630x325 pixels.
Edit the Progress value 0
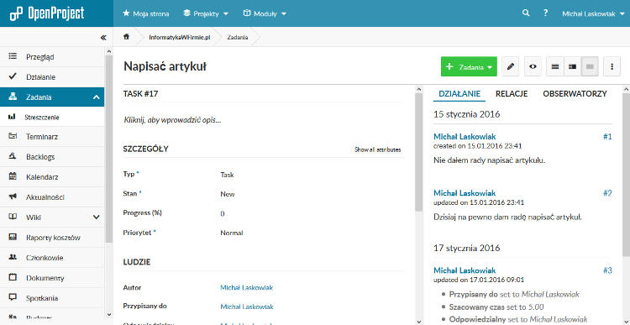pos(223,213)
